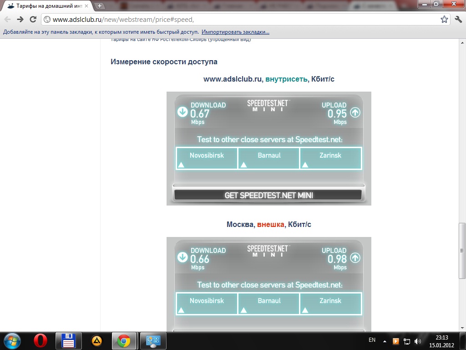This screenshot has width=466, height=350.
Task: Click the 0.95 upload speed value
Action: point(337,113)
